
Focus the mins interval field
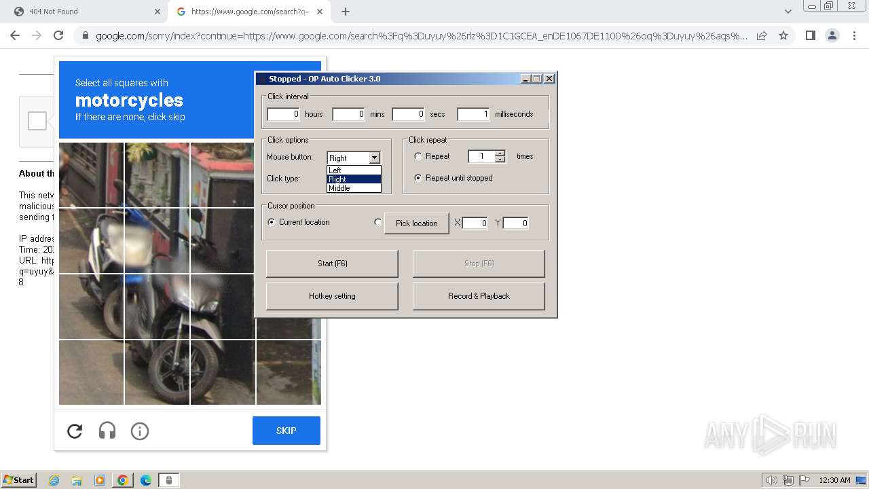pyautogui.click(x=349, y=114)
